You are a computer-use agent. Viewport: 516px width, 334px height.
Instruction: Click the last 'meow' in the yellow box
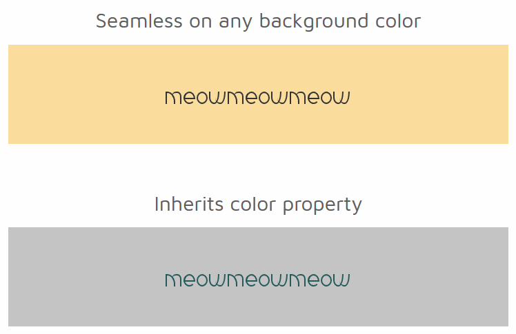(319, 98)
